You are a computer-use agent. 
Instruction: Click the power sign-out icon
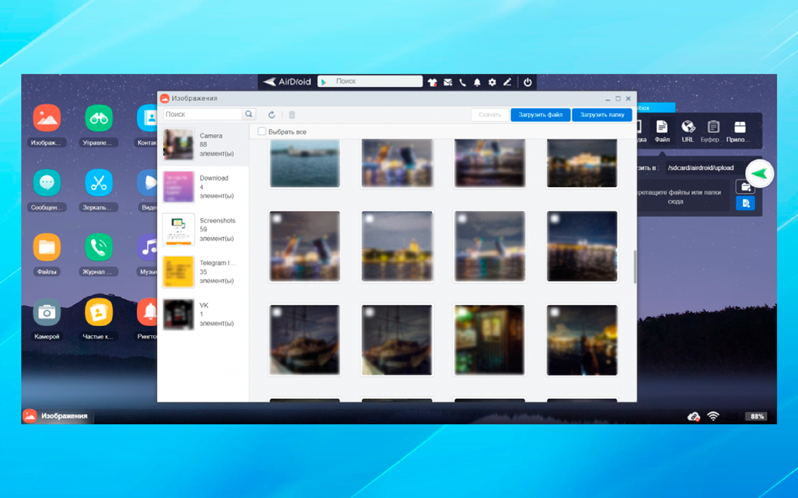pos(527,82)
